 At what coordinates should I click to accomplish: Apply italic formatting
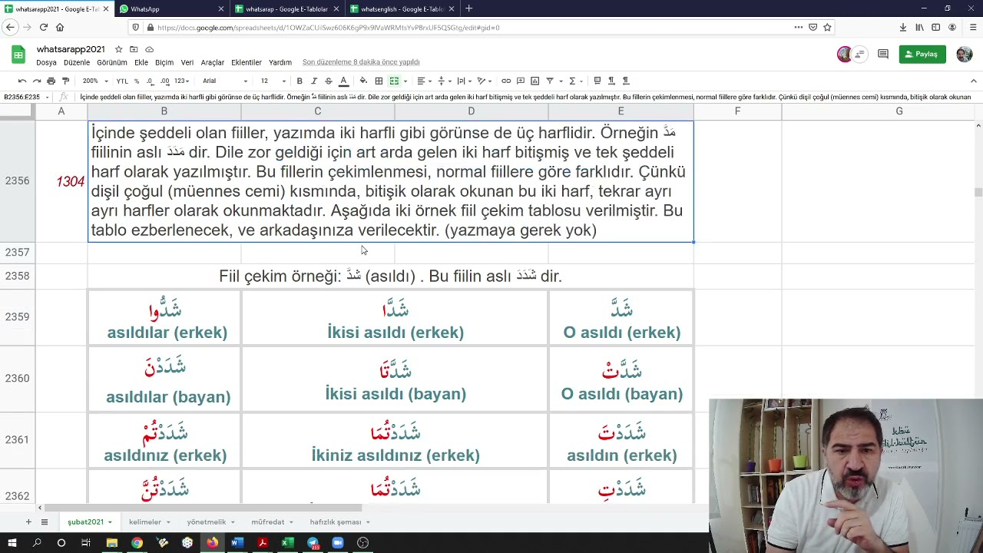pyautogui.click(x=314, y=81)
